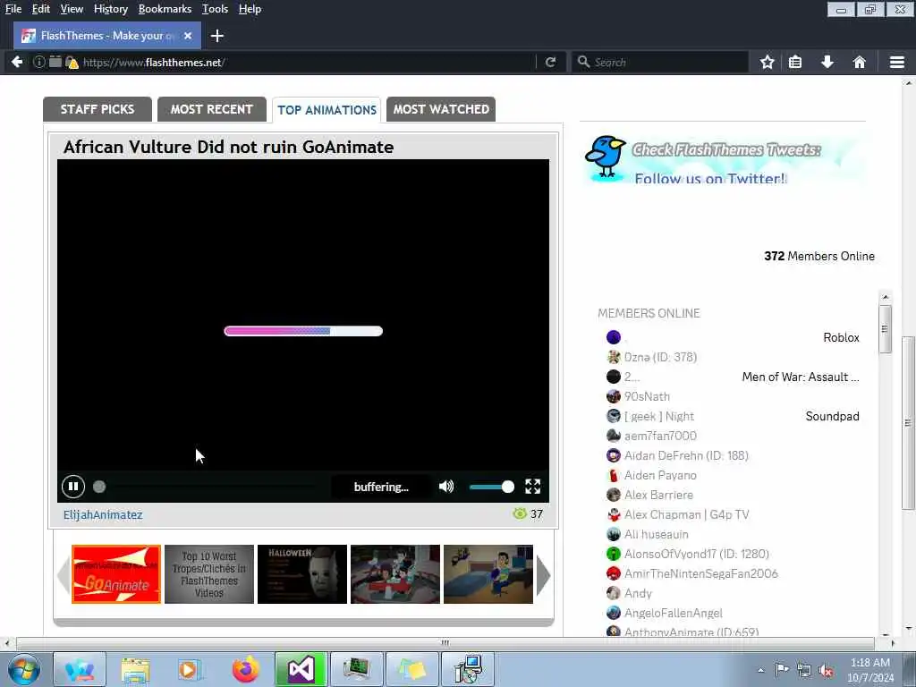Open the Edit menu
Viewport: 916px width, 687px height.
(41, 9)
